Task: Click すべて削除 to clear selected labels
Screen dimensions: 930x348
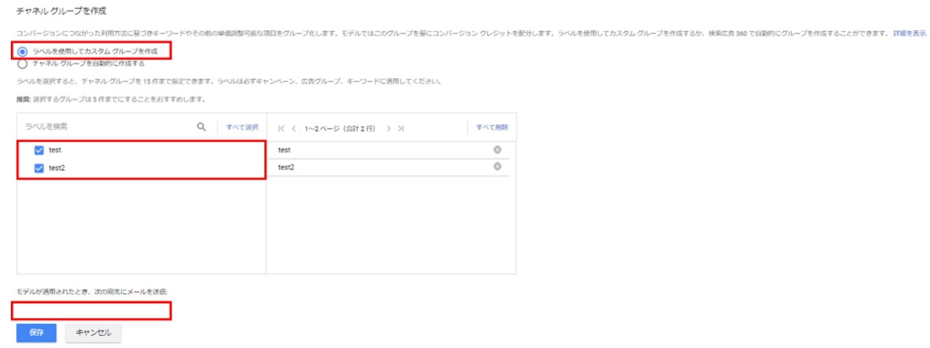Action: pos(492,127)
